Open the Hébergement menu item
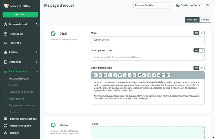Screen dimensions: 215x139 point(16,99)
